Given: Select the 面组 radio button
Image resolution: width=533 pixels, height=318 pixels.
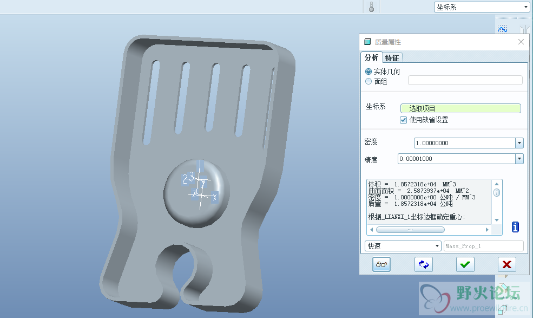Looking at the screenshot, I should (369, 81).
